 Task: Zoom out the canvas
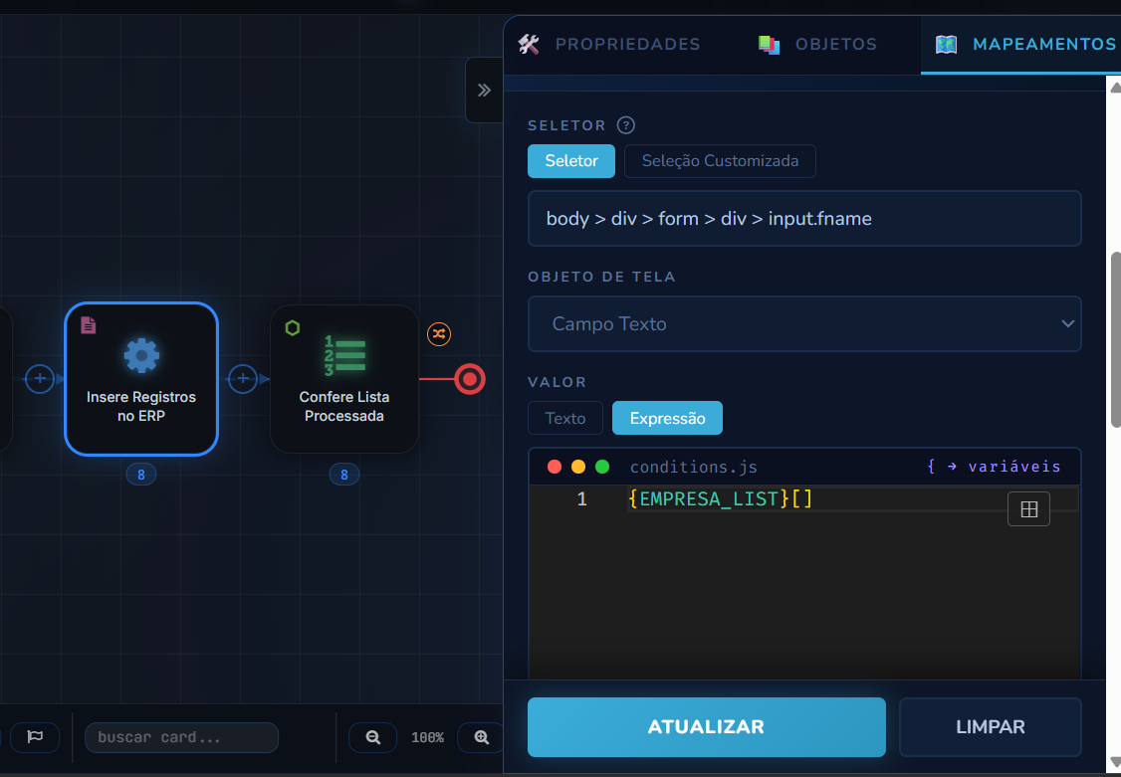372,738
